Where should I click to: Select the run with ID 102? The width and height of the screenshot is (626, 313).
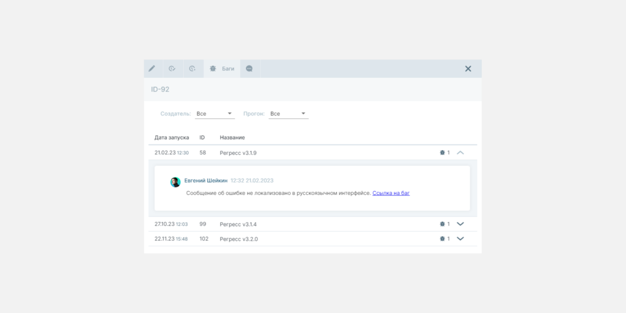click(x=204, y=239)
